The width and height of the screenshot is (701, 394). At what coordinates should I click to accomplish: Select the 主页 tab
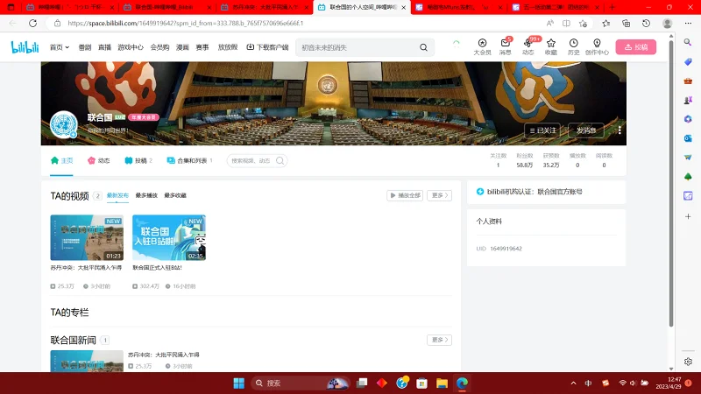click(x=61, y=160)
